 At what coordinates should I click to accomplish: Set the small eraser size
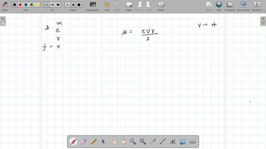(x=68, y=5)
